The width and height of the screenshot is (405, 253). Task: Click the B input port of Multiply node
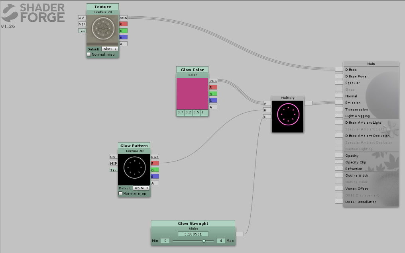[x=267, y=110]
